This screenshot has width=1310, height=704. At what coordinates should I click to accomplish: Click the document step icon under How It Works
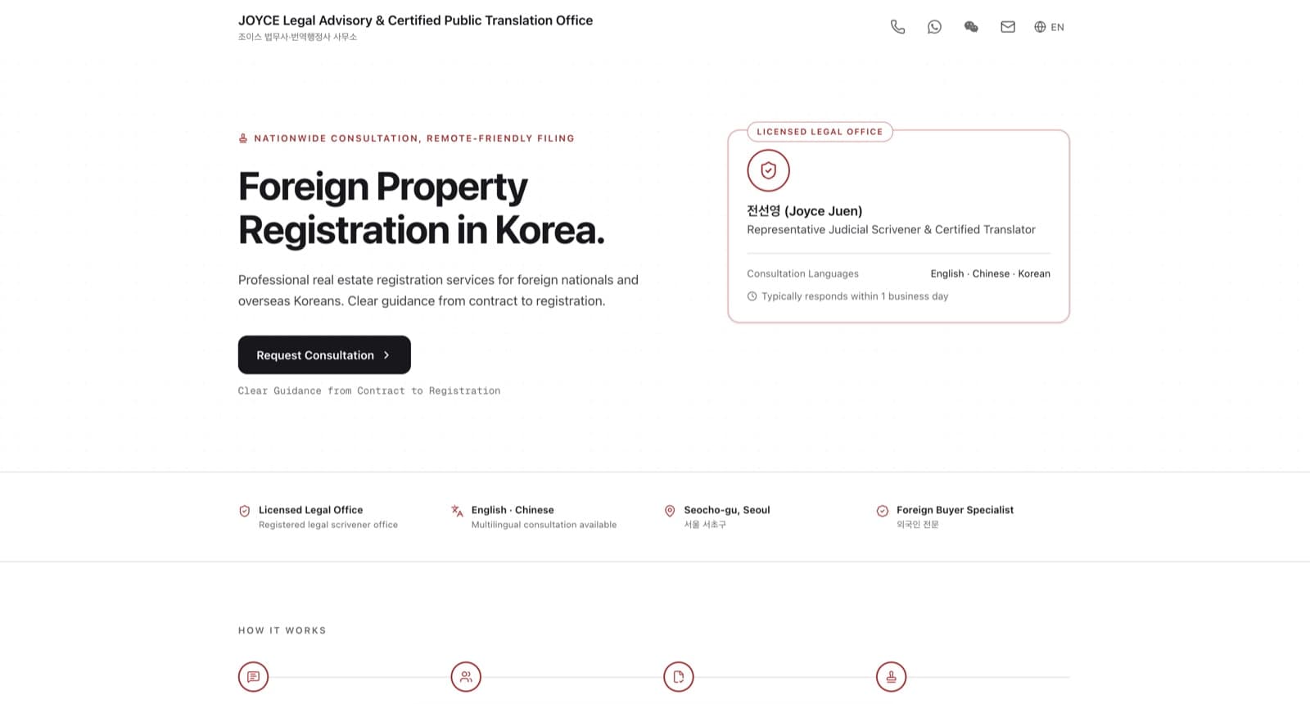coord(679,677)
